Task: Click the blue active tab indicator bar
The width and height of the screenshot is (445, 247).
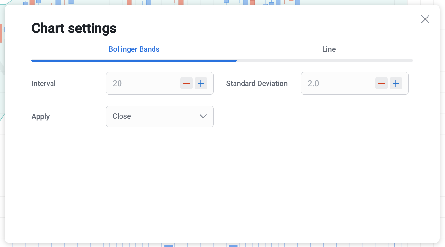Action: [x=134, y=61]
